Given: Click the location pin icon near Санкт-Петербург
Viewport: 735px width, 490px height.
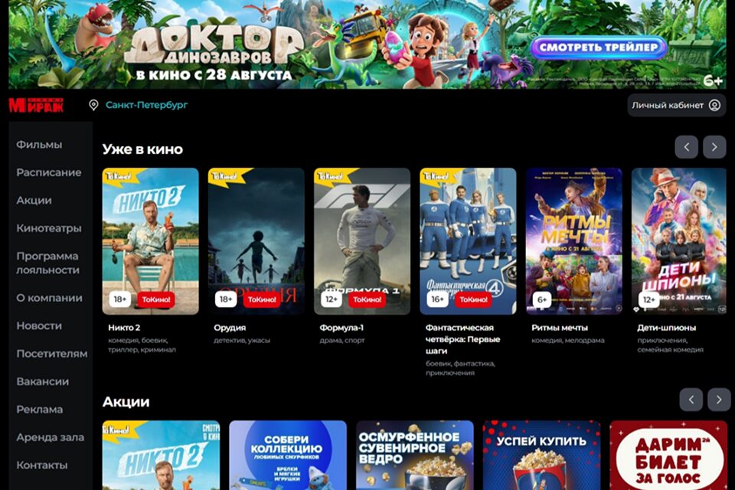Looking at the screenshot, I should pyautogui.click(x=93, y=105).
